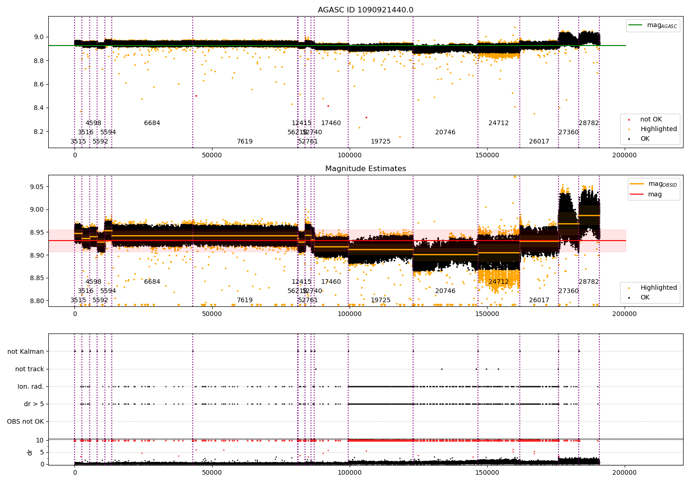Click the 'not track' row label
Viewport: 690px width, 483px height.
click(29, 369)
